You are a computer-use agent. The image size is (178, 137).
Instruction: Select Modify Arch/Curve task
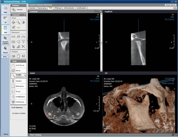pos(18,76)
